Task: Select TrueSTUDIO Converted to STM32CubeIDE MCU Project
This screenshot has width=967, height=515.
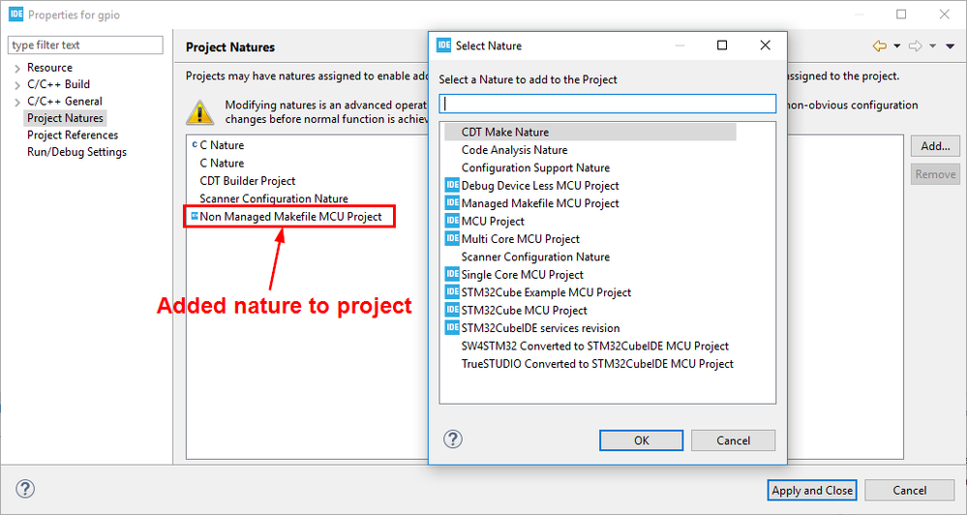Action: click(x=597, y=364)
